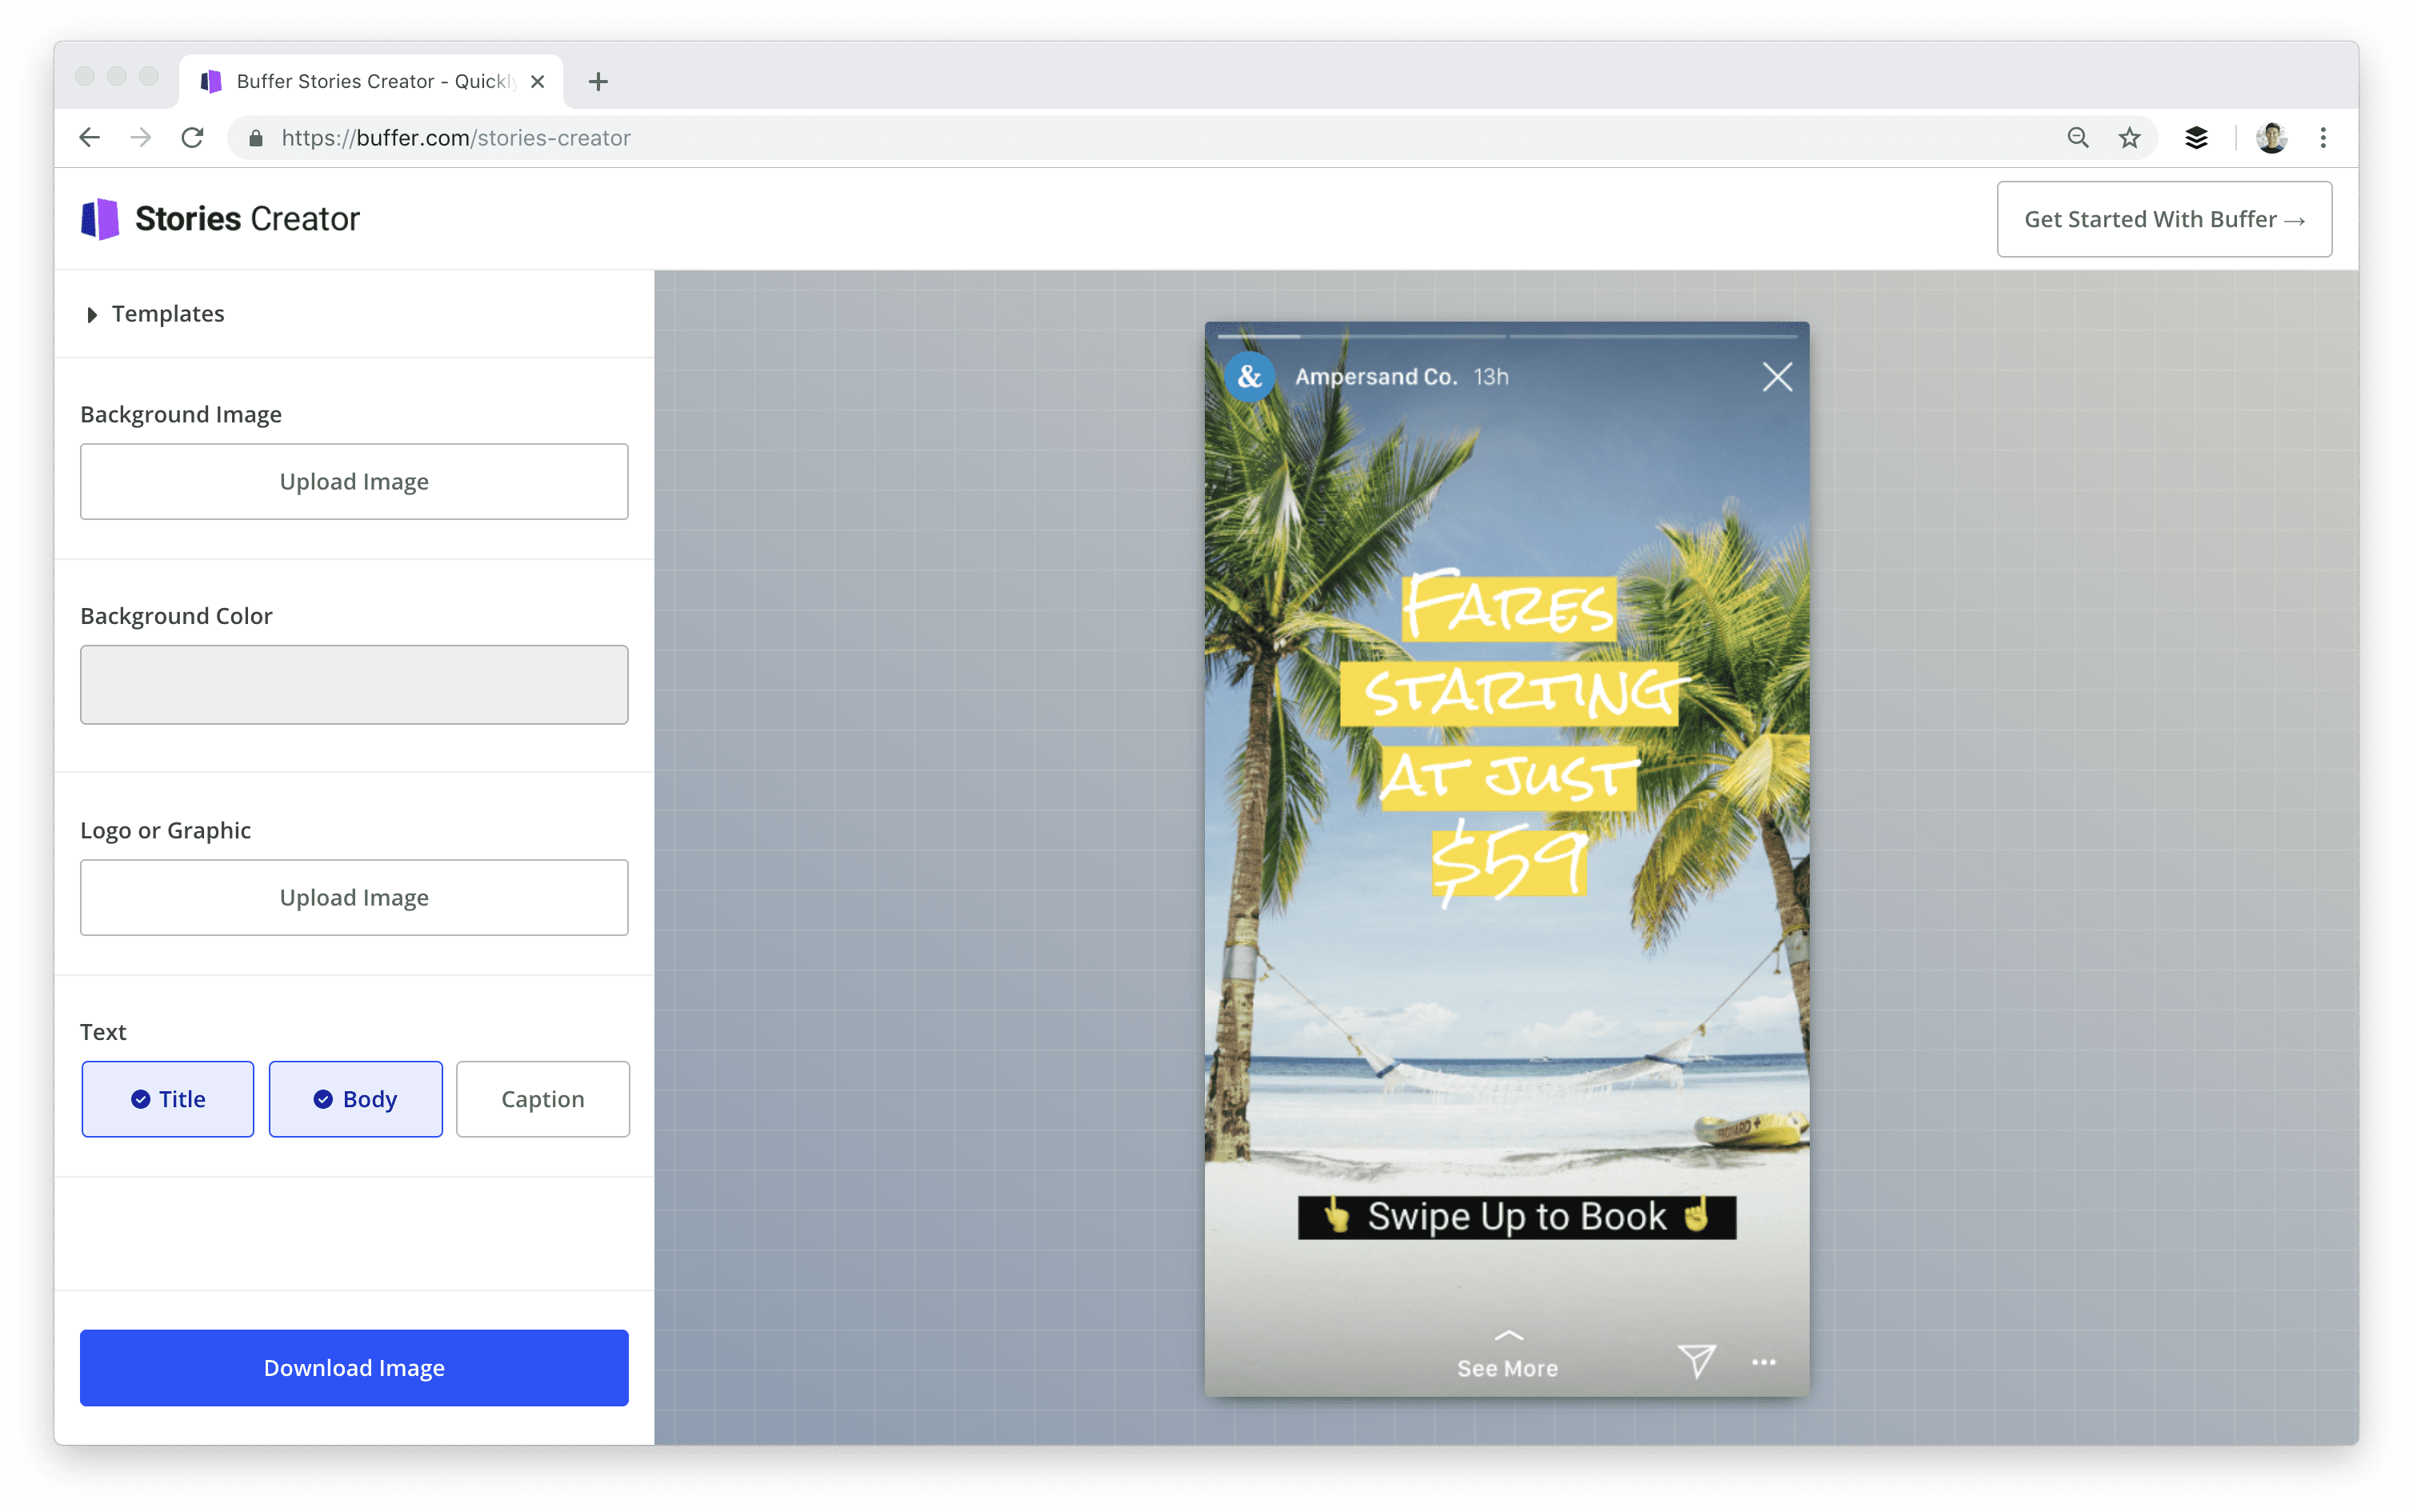
Task: Click Get Started With Buffer
Action: point(2164,219)
